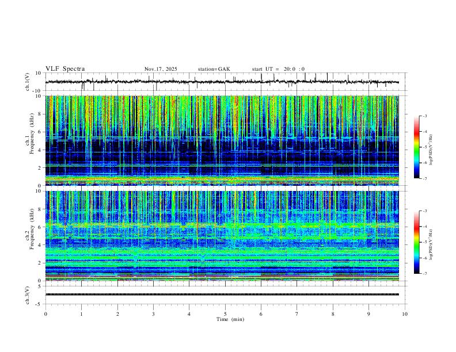Click the 'ch.1(V)' waveform axis label
The image size is (456, 352).
[28, 82]
